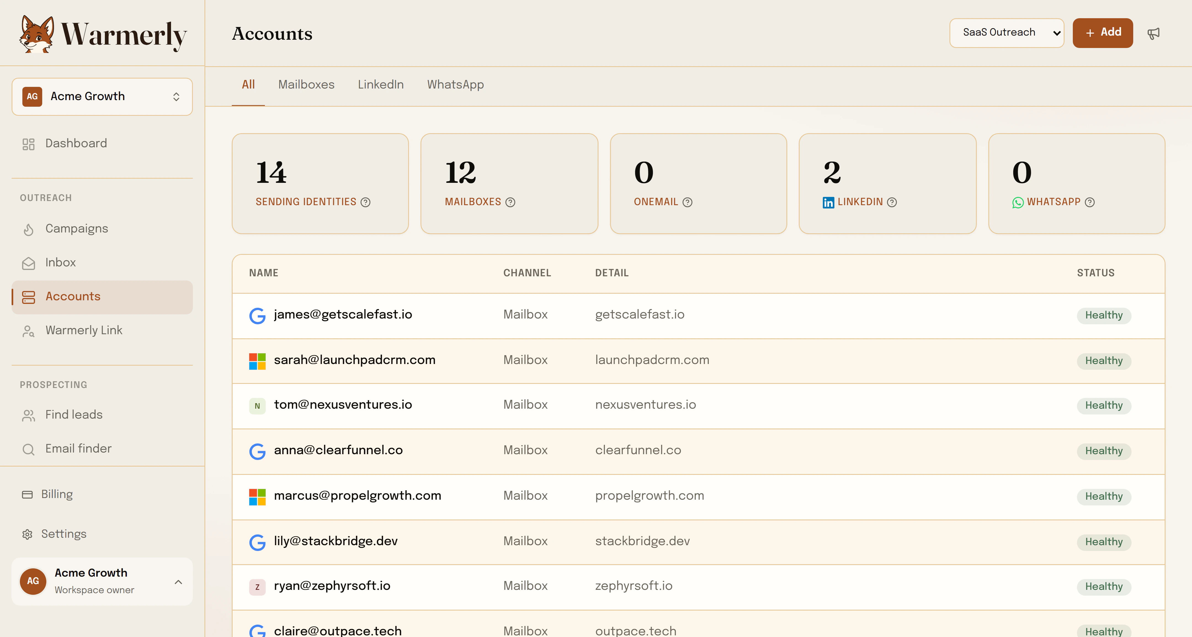Open anna@clearfunnel.co account row
This screenshot has width=1192, height=637.
(698, 451)
